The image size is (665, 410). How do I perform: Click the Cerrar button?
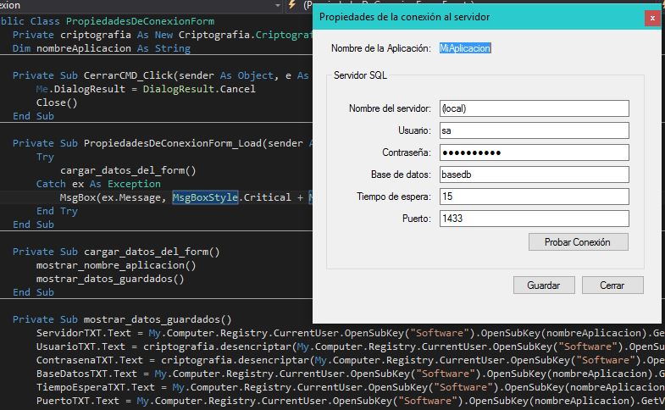(x=612, y=285)
